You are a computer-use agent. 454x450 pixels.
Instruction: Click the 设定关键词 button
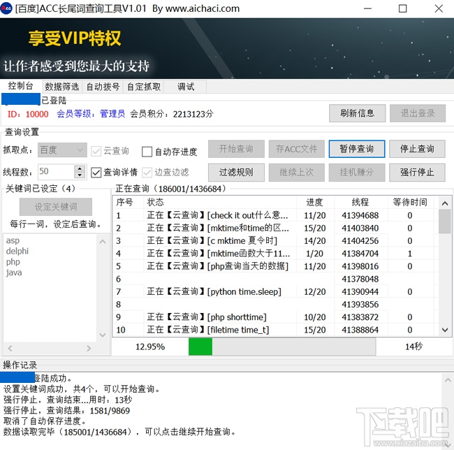tap(56, 207)
